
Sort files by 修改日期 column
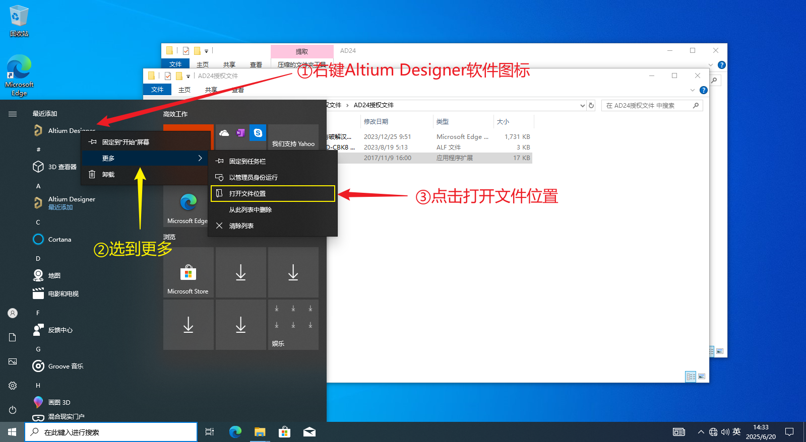[x=397, y=121]
